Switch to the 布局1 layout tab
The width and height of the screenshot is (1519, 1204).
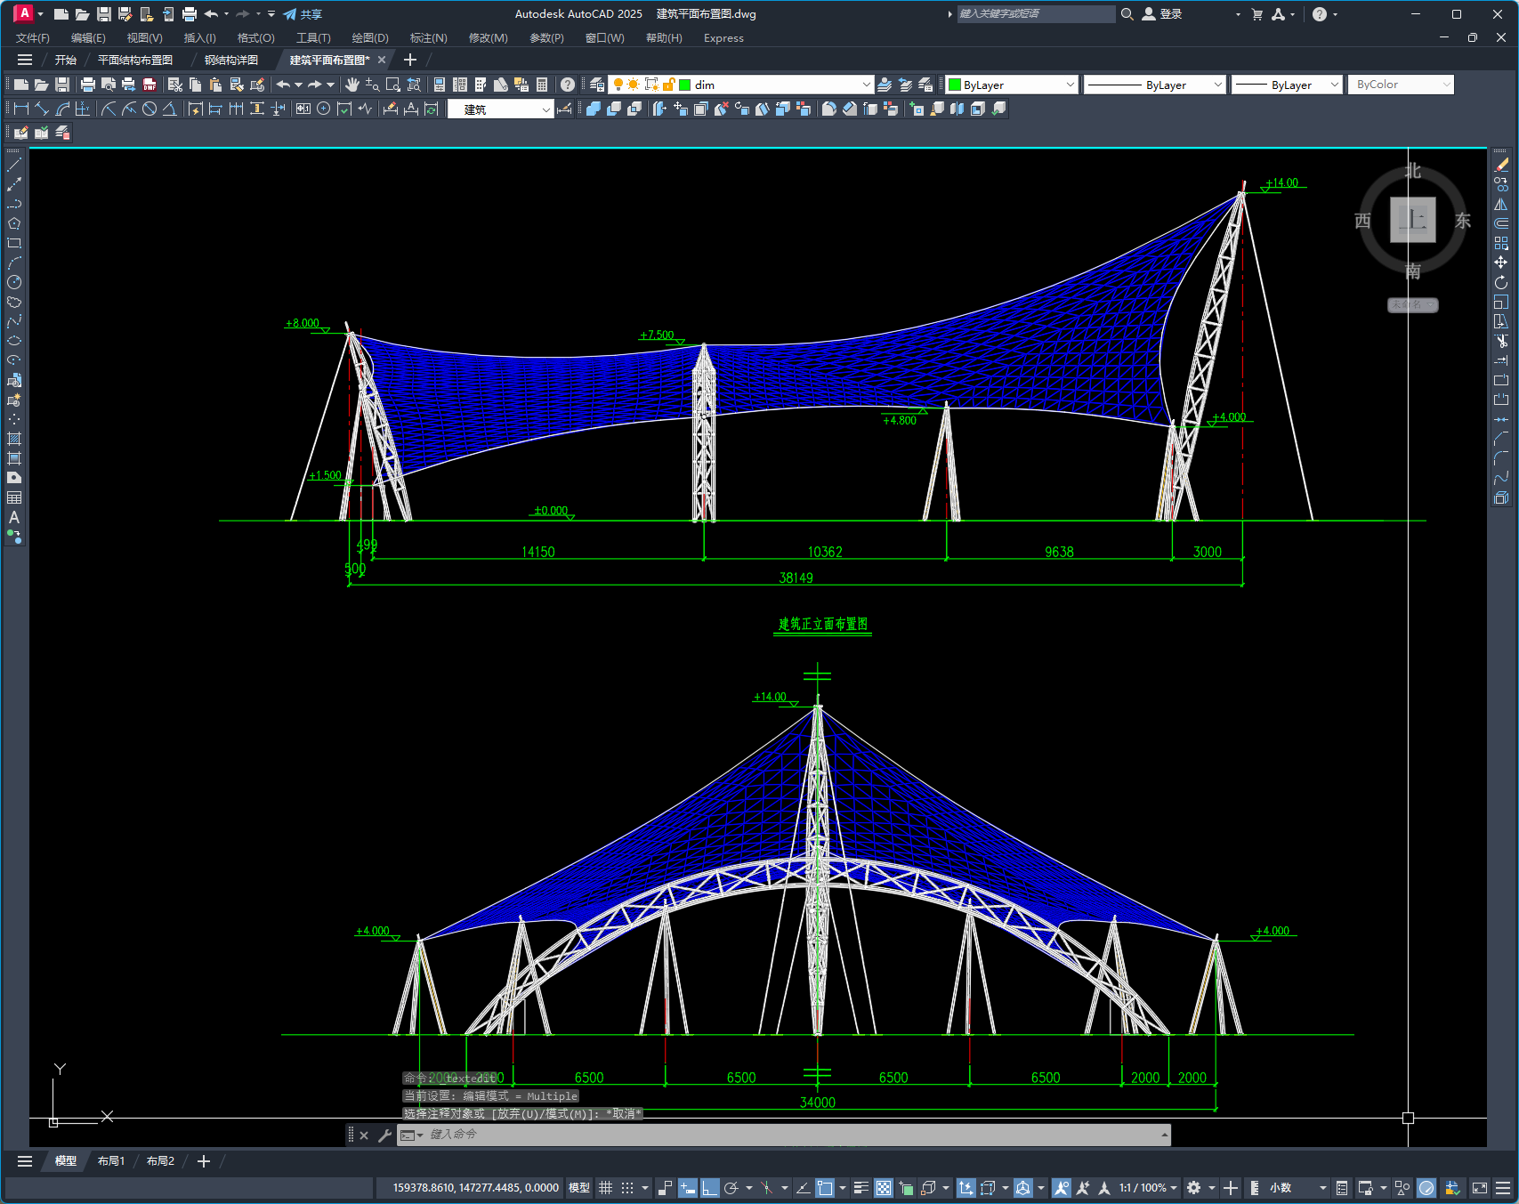click(x=111, y=1161)
